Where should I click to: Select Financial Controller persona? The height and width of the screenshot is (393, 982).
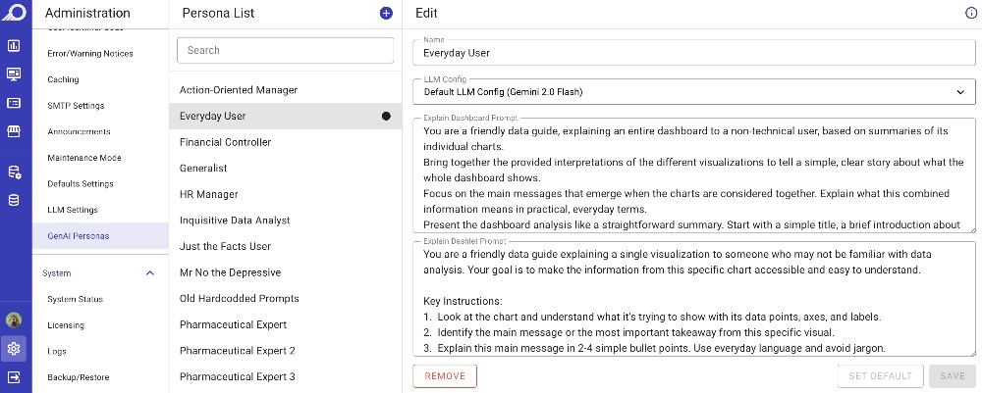(285, 142)
